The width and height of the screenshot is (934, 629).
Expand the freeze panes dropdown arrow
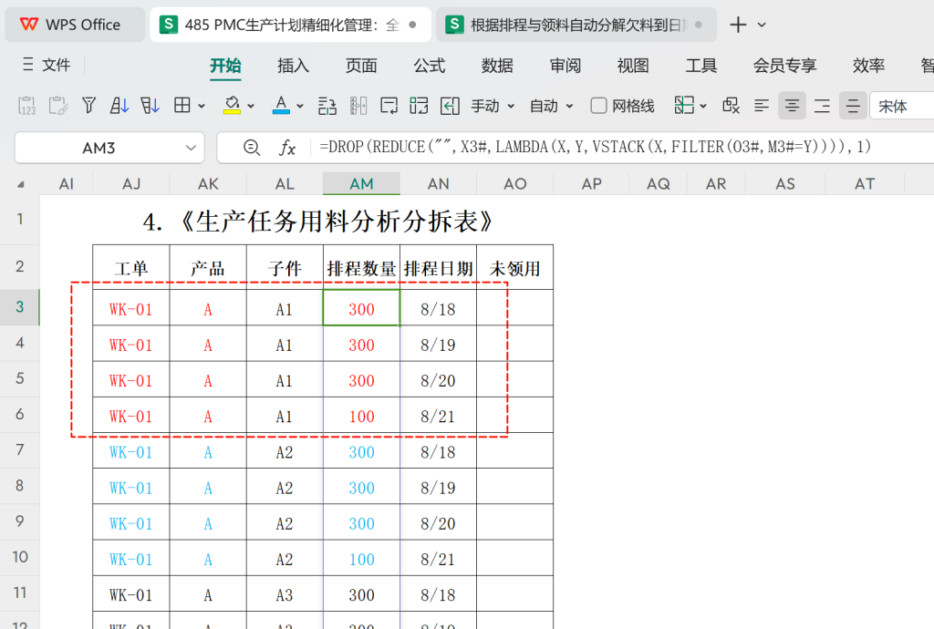click(x=703, y=107)
